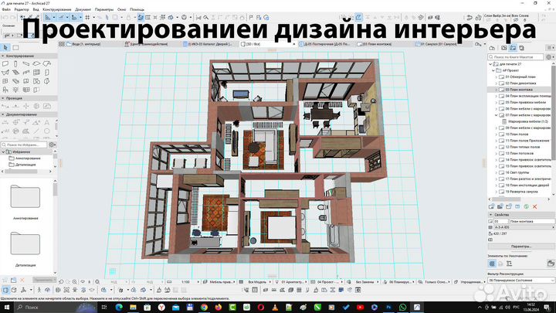Close the 3D / Все tab
556x313 pixels.
point(293,44)
